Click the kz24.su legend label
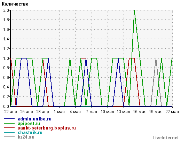181x141 pixels. [26, 137]
